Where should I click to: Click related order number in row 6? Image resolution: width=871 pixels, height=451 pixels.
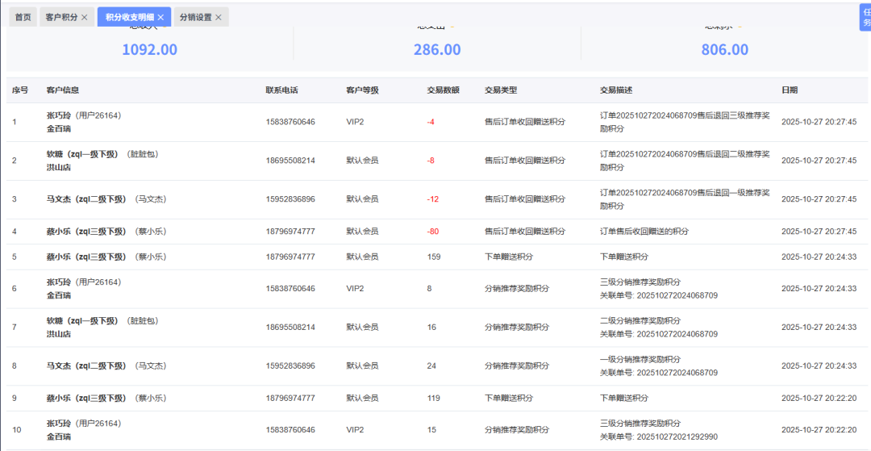(676, 295)
